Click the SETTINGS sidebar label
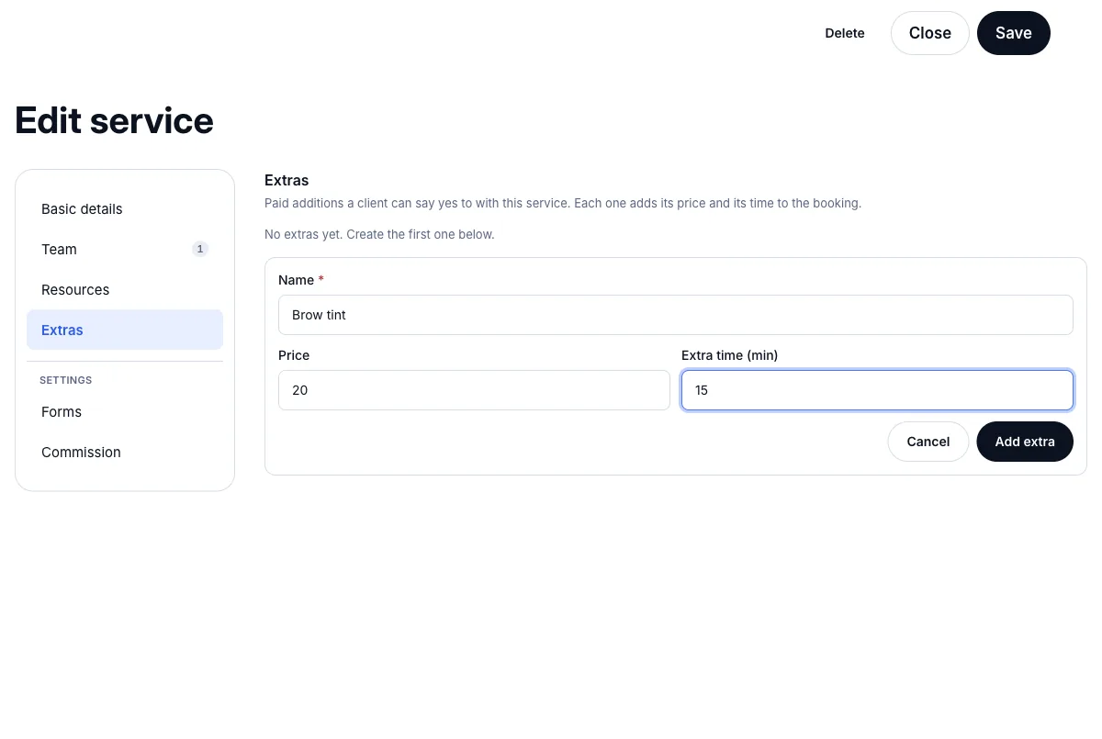 pos(66,380)
